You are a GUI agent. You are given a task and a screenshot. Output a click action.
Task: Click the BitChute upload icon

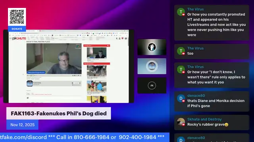(119, 38)
